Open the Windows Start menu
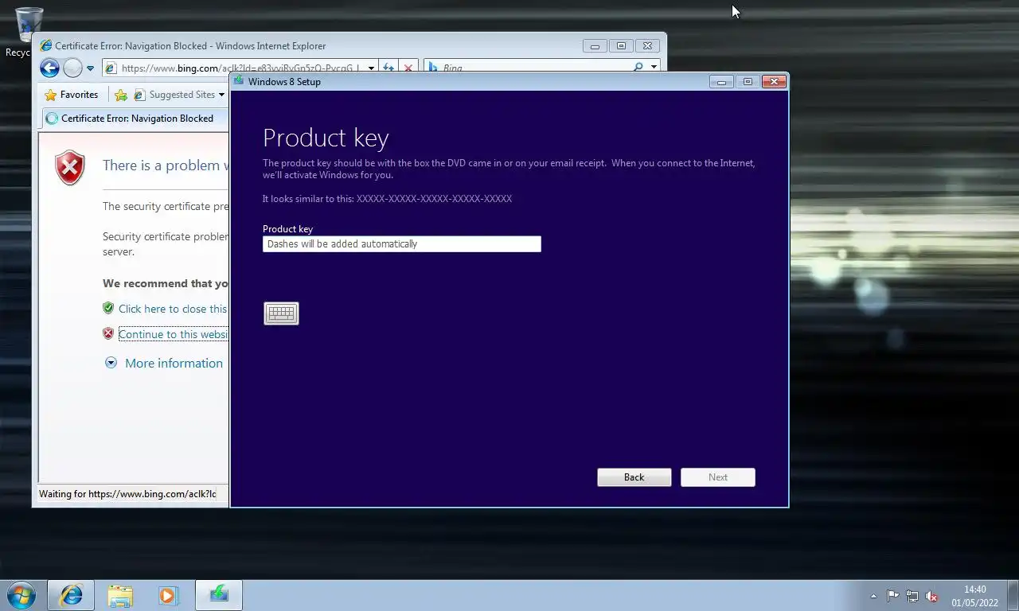The image size is (1019, 611). 21,595
